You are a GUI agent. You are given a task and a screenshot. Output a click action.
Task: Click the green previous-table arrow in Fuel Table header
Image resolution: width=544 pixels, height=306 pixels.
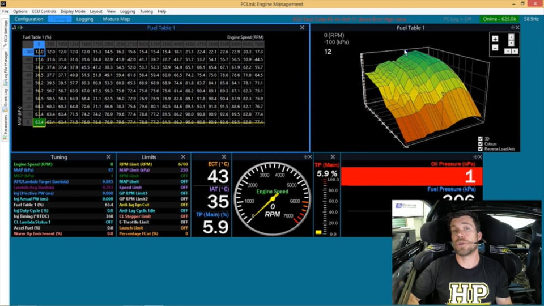pos(18,28)
